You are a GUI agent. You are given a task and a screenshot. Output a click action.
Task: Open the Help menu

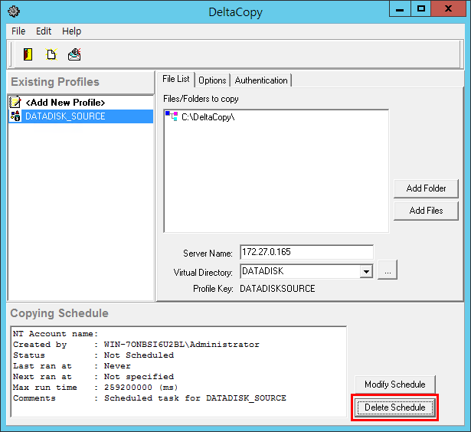(x=71, y=31)
